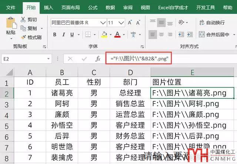Click the phonetic guide wén icon

133,35
